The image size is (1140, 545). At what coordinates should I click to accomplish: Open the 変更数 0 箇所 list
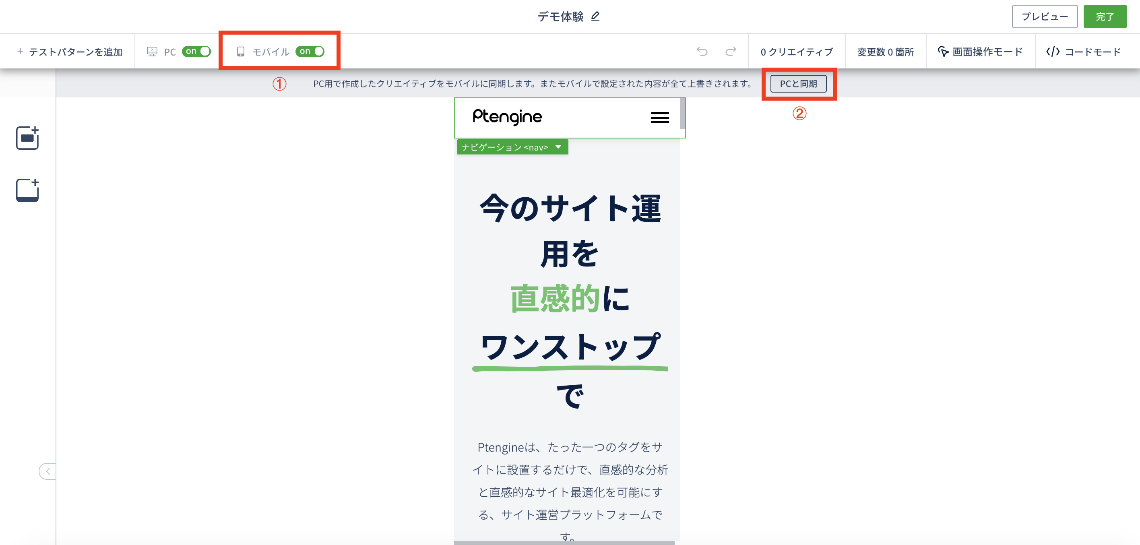[886, 52]
